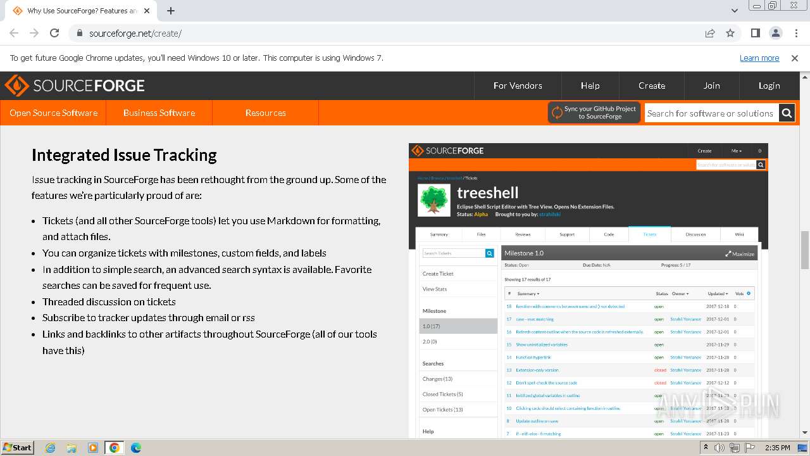810x456 pixels.
Task: Open the volume speaker tray icon
Action: 720,448
